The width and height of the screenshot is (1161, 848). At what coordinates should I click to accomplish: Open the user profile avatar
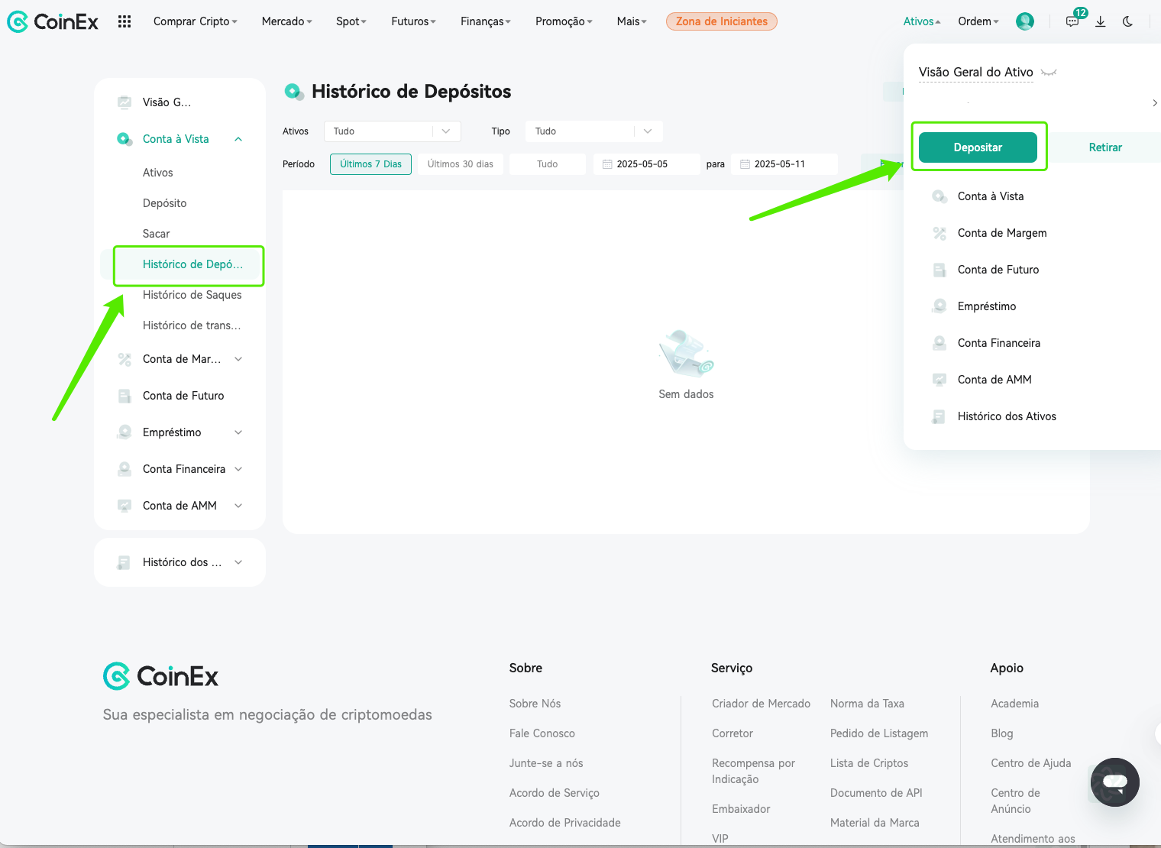tap(1025, 21)
